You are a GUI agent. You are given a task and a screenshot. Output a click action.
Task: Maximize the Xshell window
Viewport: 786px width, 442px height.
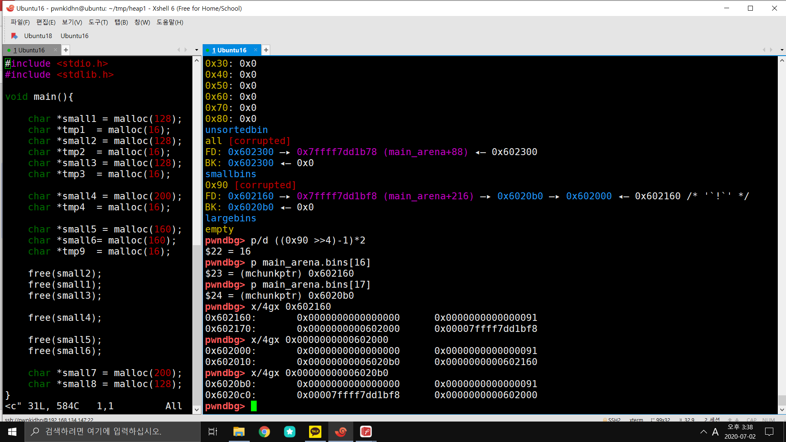click(750, 8)
